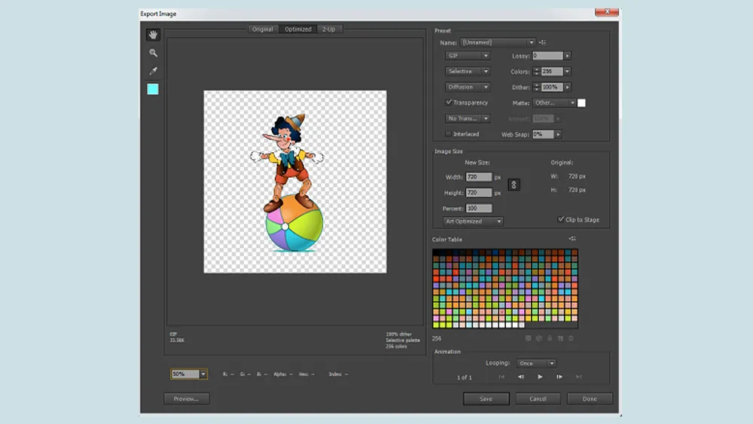Viewport: 753px width, 424px height.
Task: Go to last animation frame
Action: coord(578,377)
